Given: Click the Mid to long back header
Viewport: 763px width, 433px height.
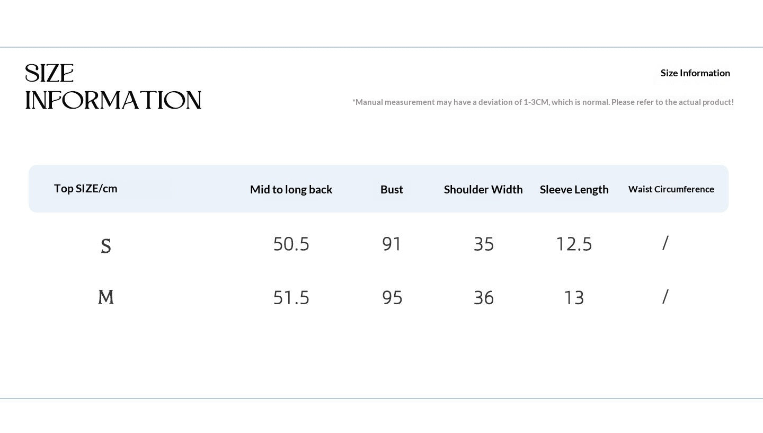Looking at the screenshot, I should [x=291, y=189].
